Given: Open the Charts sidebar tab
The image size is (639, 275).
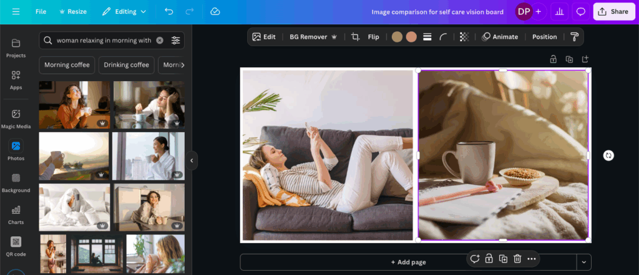Looking at the screenshot, I should [x=16, y=215].
